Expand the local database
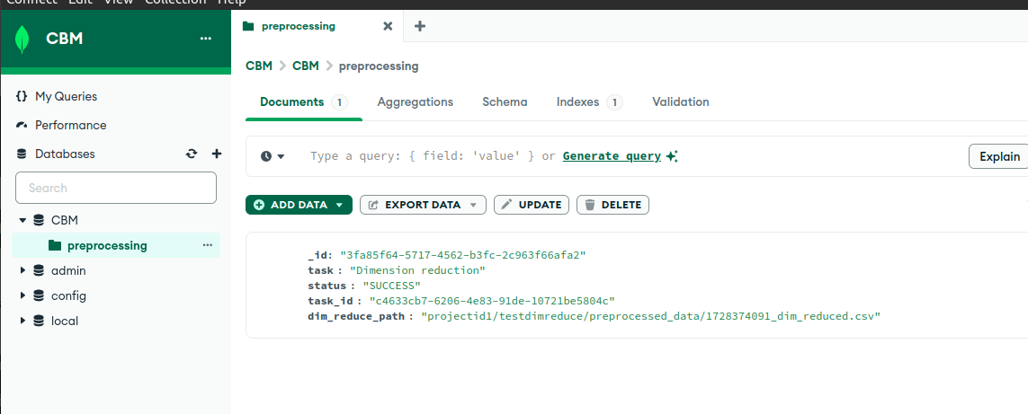Screen dimensions: 1028x414 tap(22, 321)
